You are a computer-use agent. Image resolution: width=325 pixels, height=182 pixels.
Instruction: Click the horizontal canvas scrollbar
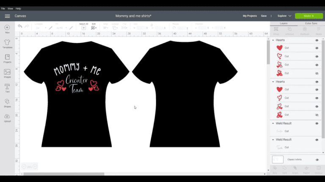tap(64, 174)
